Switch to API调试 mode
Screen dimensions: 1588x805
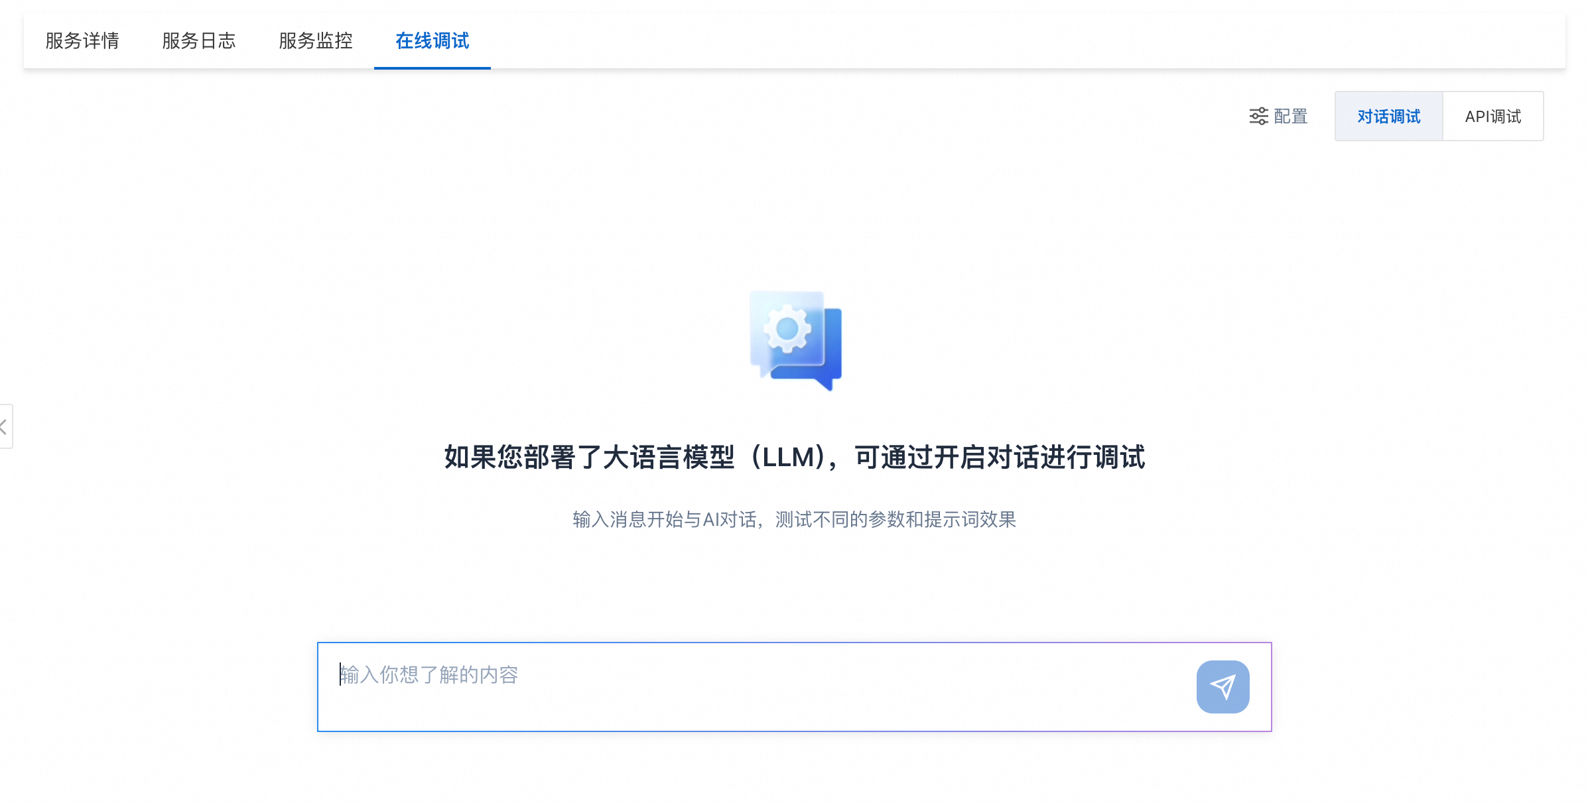click(1492, 117)
